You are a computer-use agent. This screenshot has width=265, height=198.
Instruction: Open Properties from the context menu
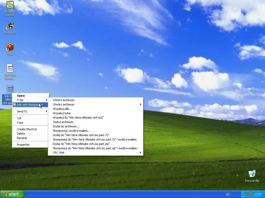(x=30, y=145)
